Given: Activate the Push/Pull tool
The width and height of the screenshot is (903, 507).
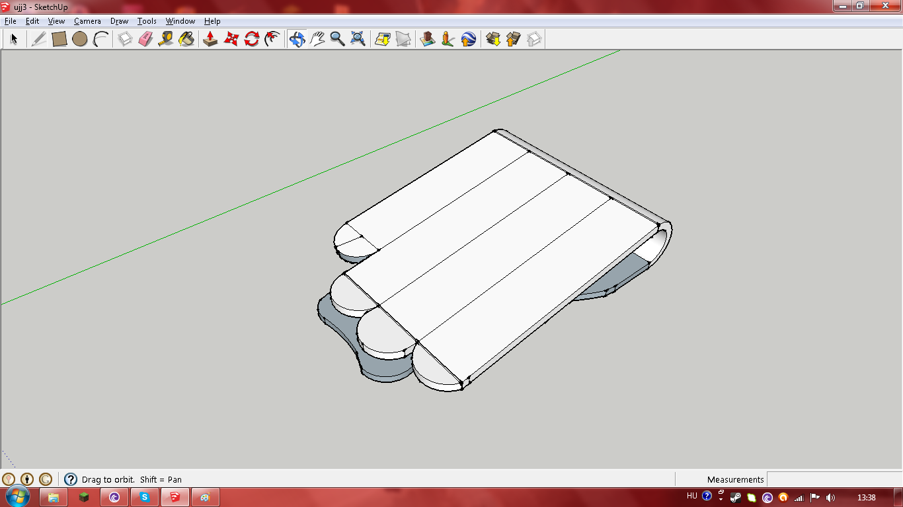Looking at the screenshot, I should pyautogui.click(x=210, y=39).
